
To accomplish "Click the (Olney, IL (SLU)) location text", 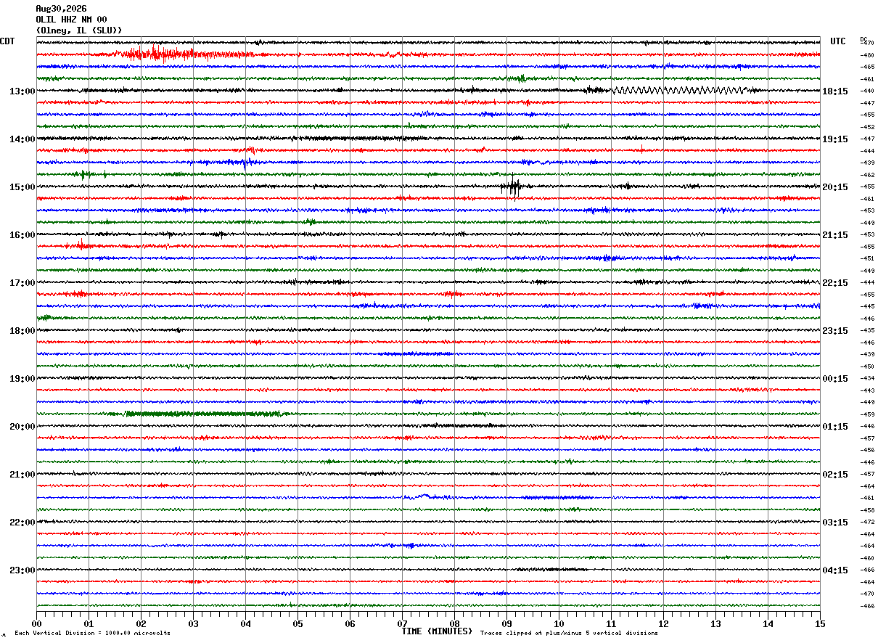I will pos(79,30).
